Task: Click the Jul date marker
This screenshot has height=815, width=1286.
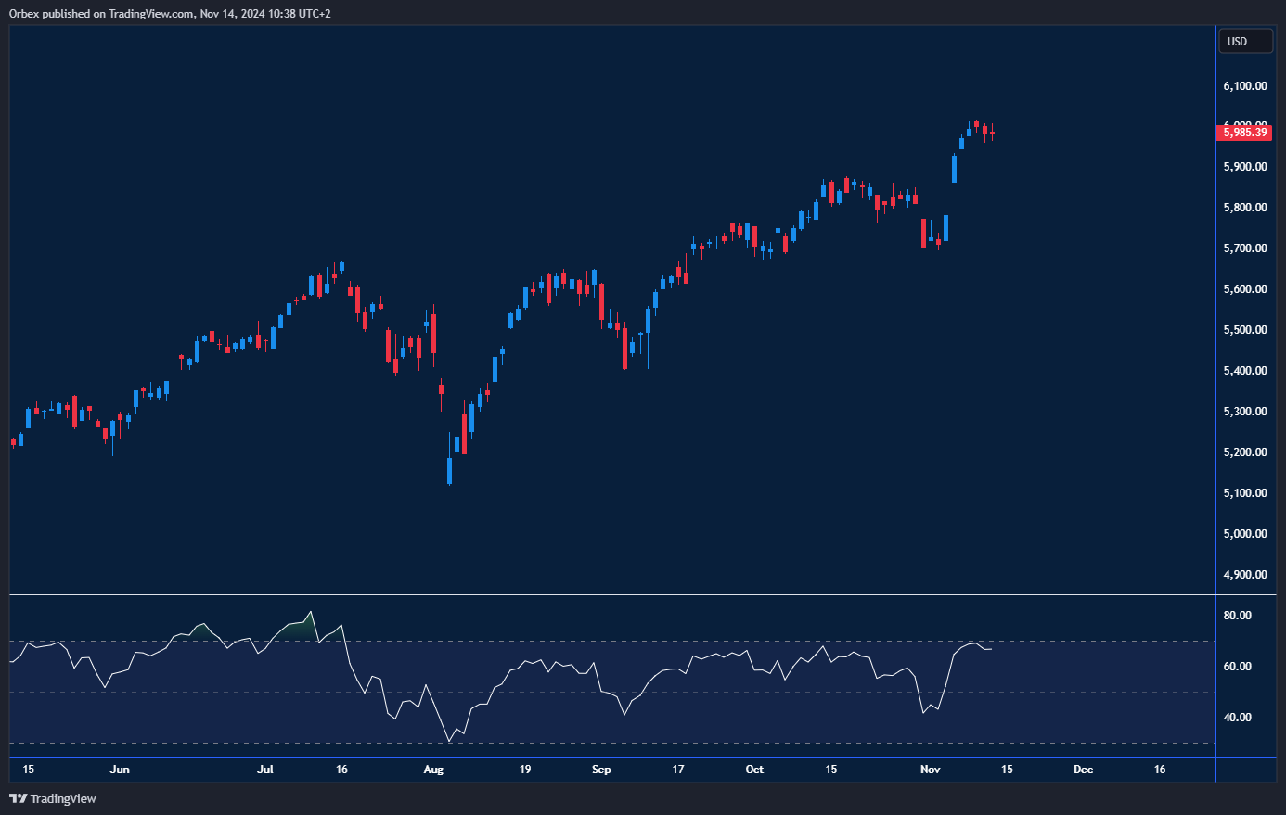Action: click(265, 770)
